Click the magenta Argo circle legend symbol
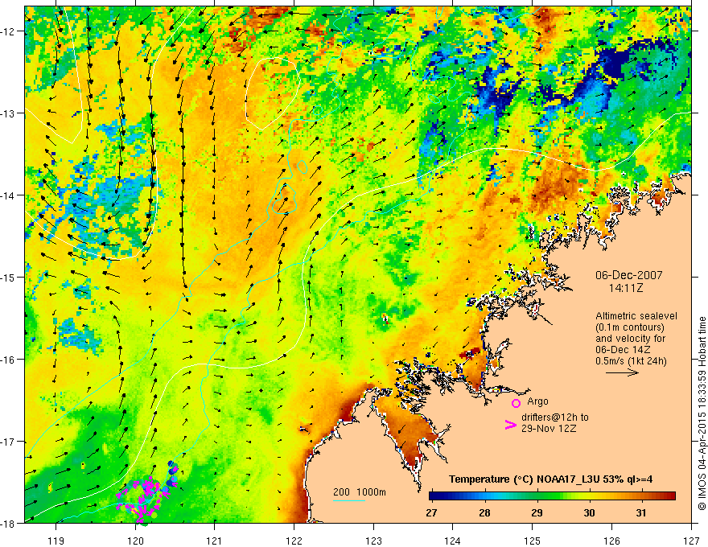708x547 pixels. click(516, 403)
